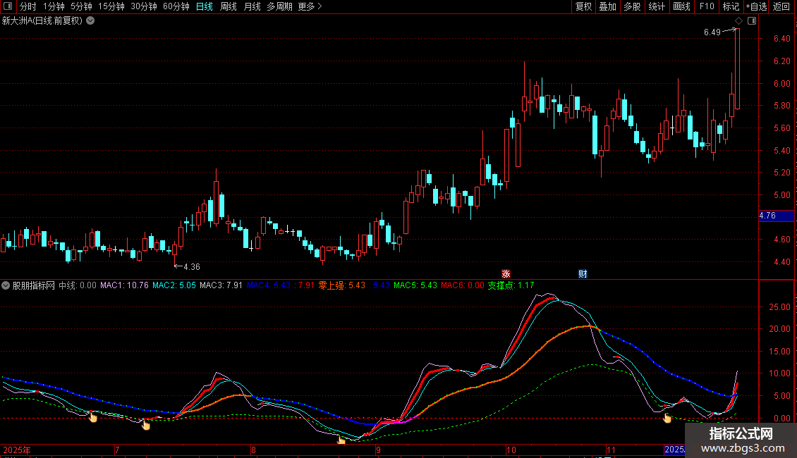Image resolution: width=797 pixels, height=458 pixels.
Task: Open the 多股 multi-stock view
Action: point(633,6)
